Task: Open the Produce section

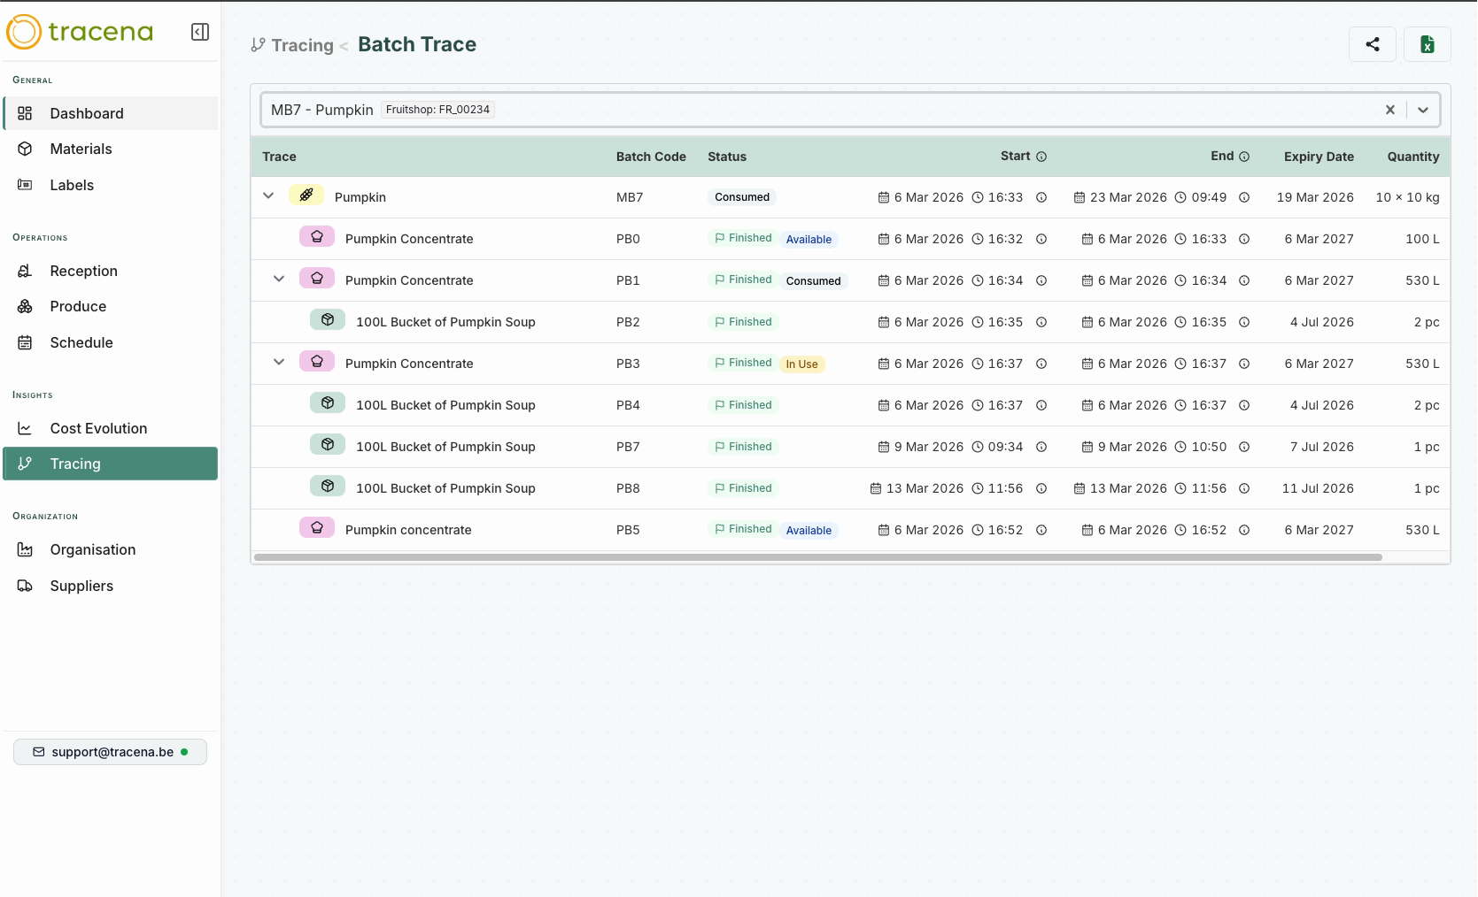Action: (111, 306)
